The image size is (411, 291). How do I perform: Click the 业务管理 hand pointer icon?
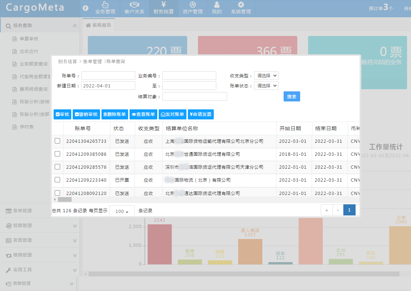tap(105, 4)
